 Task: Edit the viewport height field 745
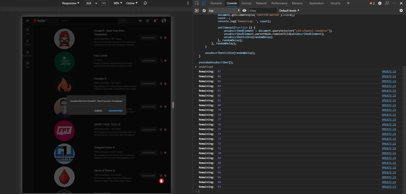tap(104, 3)
